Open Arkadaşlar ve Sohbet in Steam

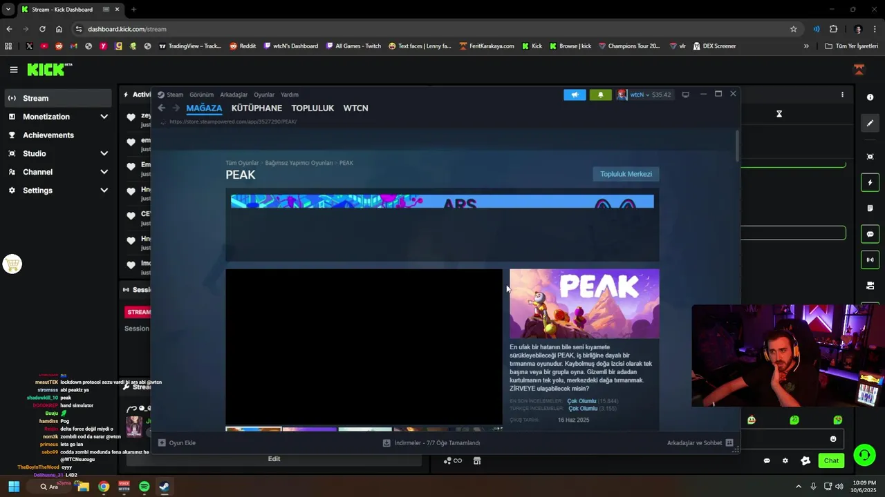(x=700, y=442)
